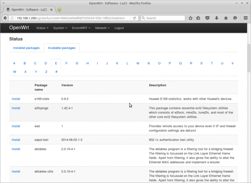The width and height of the screenshot is (251, 183).
Task: Click the OpenWrt brand logo text
Action: point(19,28)
